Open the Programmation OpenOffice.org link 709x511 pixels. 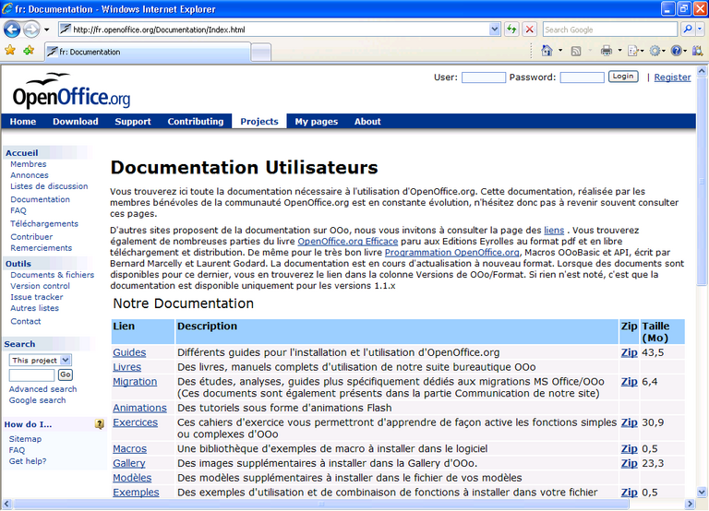point(451,253)
